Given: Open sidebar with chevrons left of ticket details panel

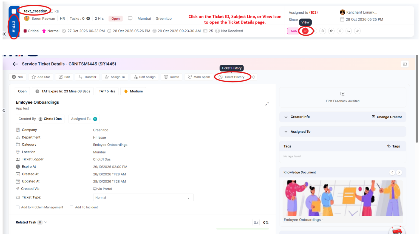Looking at the screenshot, I should point(4,111).
